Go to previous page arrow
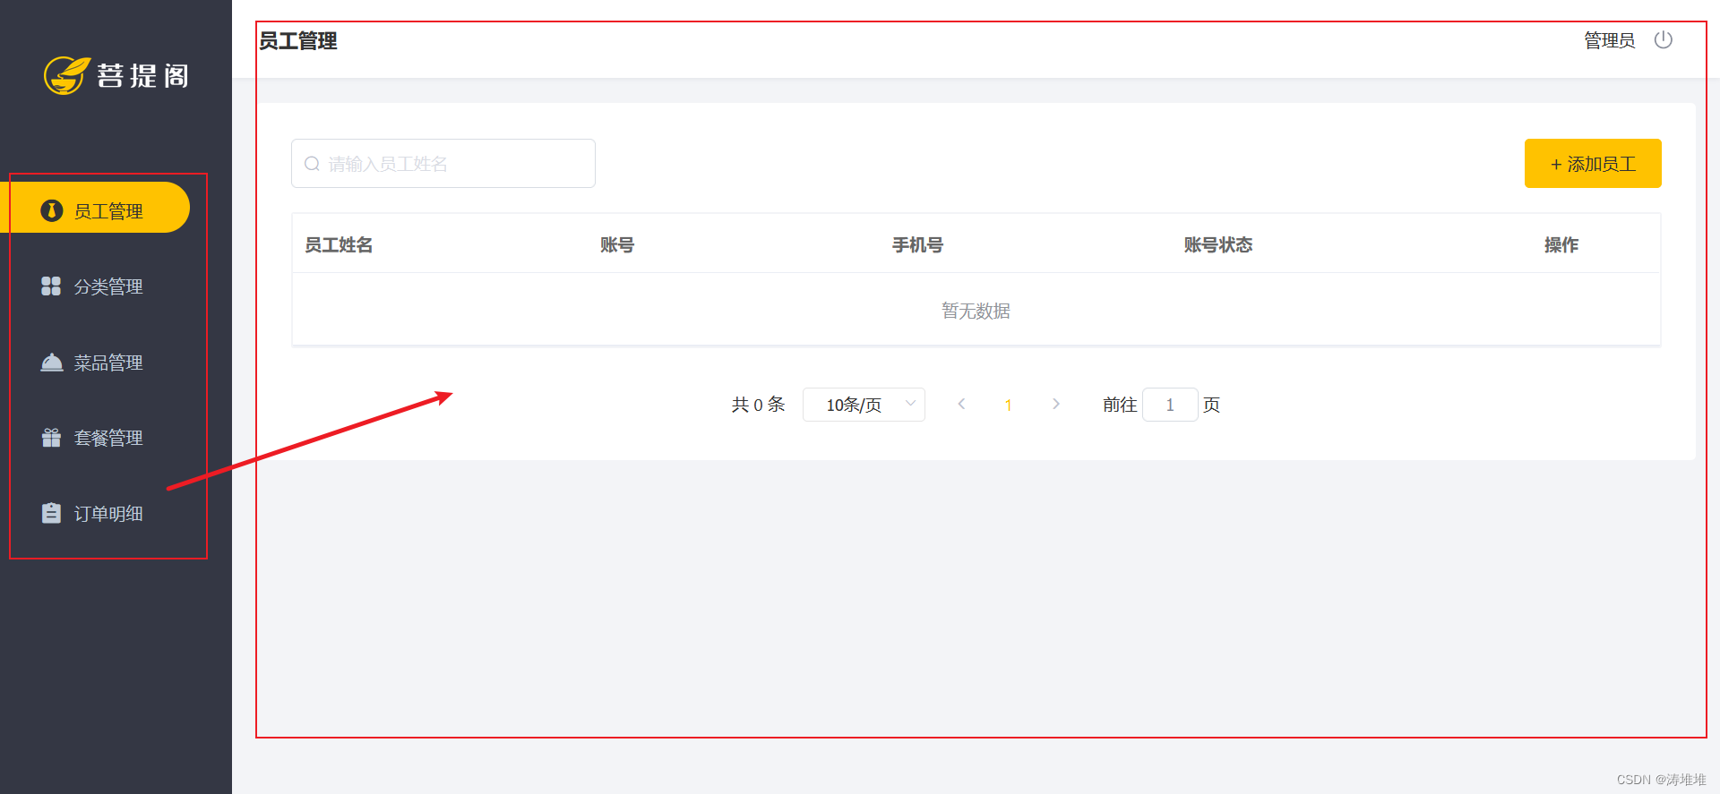This screenshot has width=1720, height=794. click(x=961, y=405)
